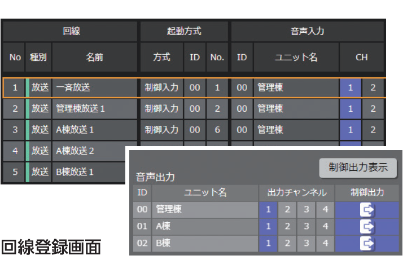The image size is (403, 273).
Task: Click ID 01 cell in audio output panel
Action: click(142, 227)
